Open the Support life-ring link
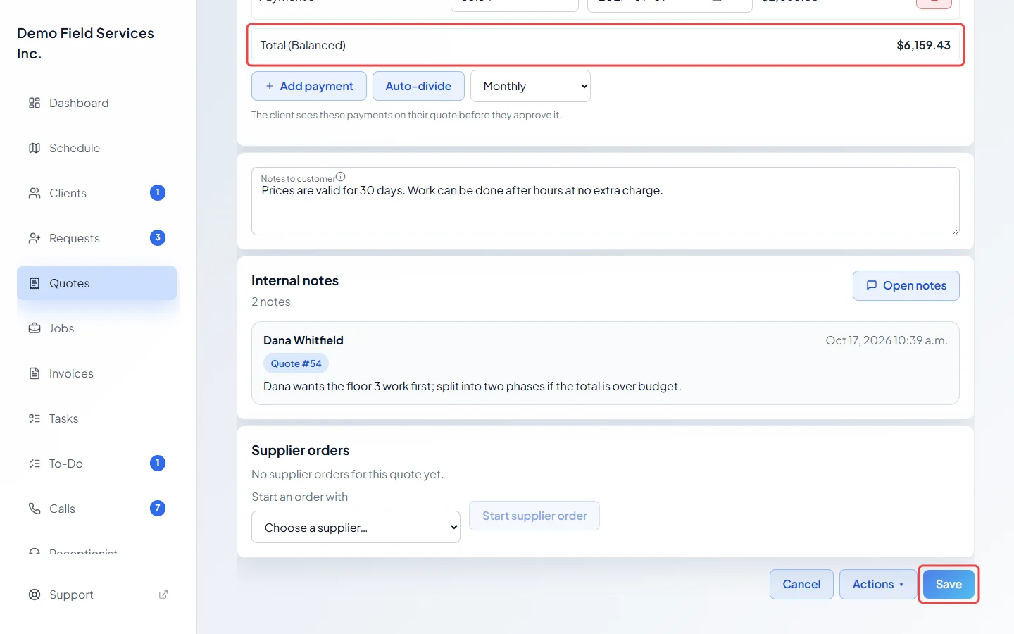The image size is (1014, 634). (97, 595)
